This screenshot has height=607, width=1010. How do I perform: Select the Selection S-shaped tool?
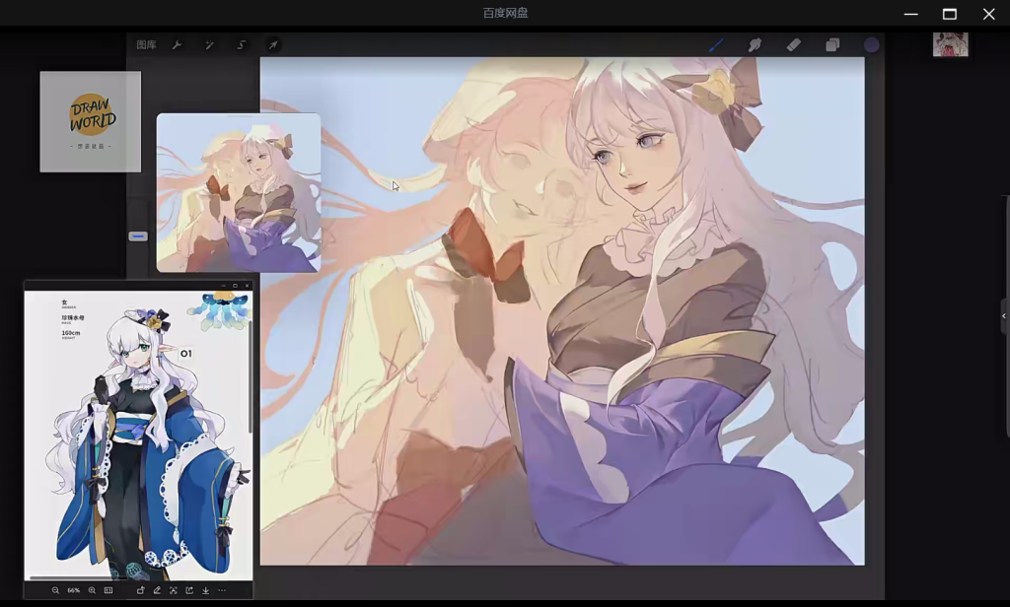241,45
